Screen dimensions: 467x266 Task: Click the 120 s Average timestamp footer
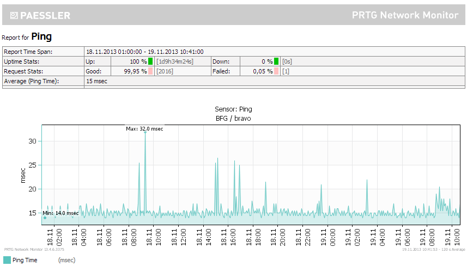(x=433, y=249)
